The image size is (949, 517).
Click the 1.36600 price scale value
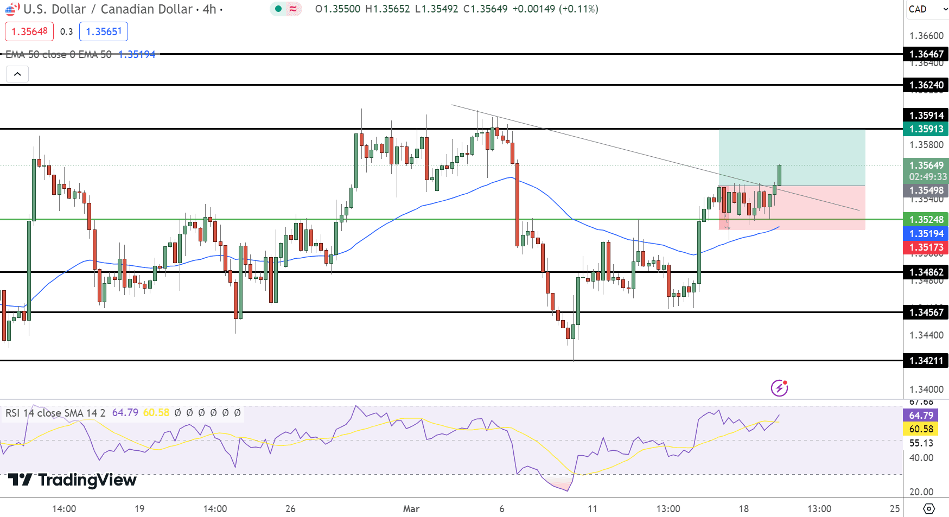[926, 36]
